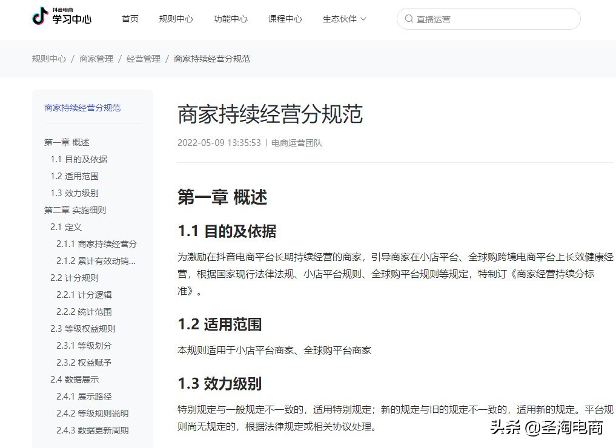The width and height of the screenshot is (616, 448).
Task: Click the 经营管理 breadcrumb link
Action: click(x=144, y=59)
